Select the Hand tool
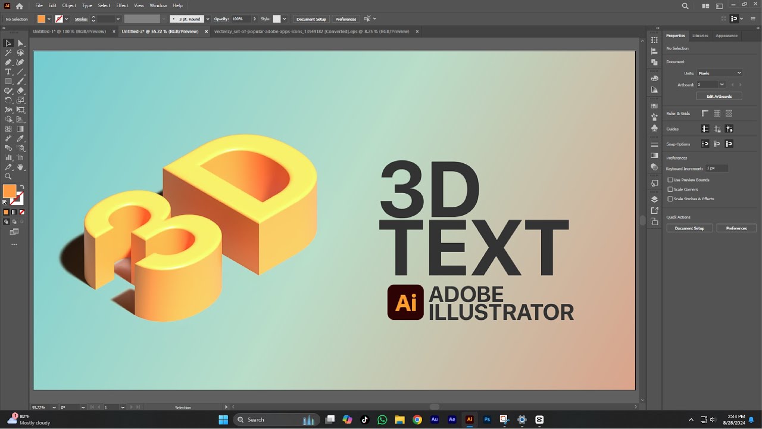 click(20, 167)
